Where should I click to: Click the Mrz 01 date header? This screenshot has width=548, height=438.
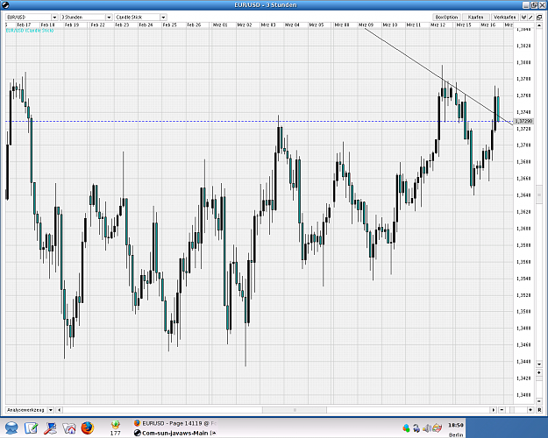(x=220, y=25)
